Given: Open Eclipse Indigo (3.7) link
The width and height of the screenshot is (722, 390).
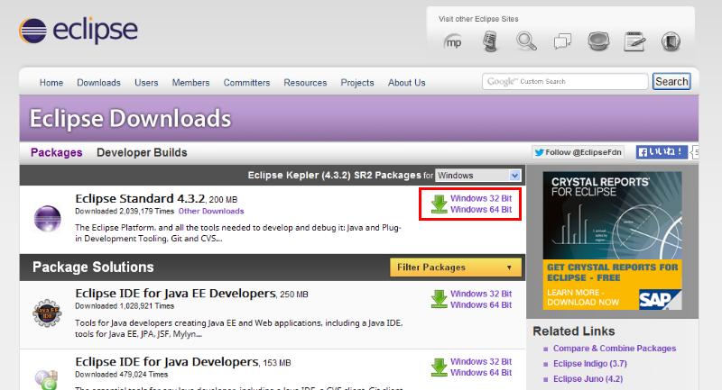Looking at the screenshot, I should [590, 363].
